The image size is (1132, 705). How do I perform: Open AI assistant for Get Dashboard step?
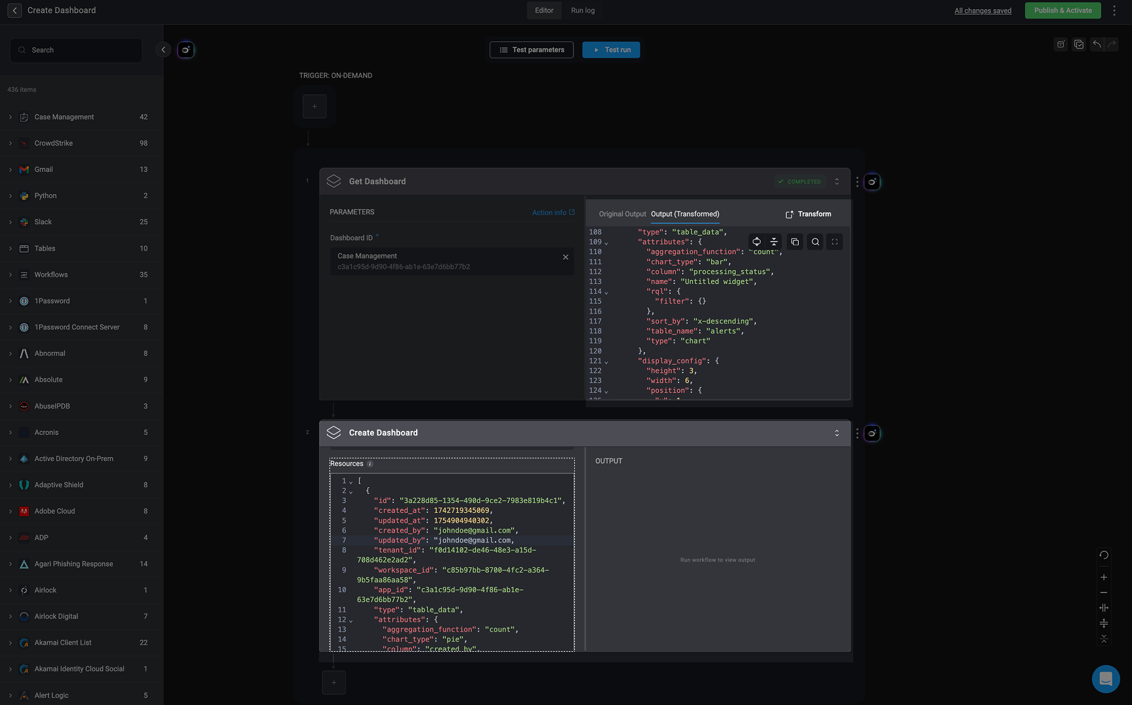pyautogui.click(x=872, y=182)
